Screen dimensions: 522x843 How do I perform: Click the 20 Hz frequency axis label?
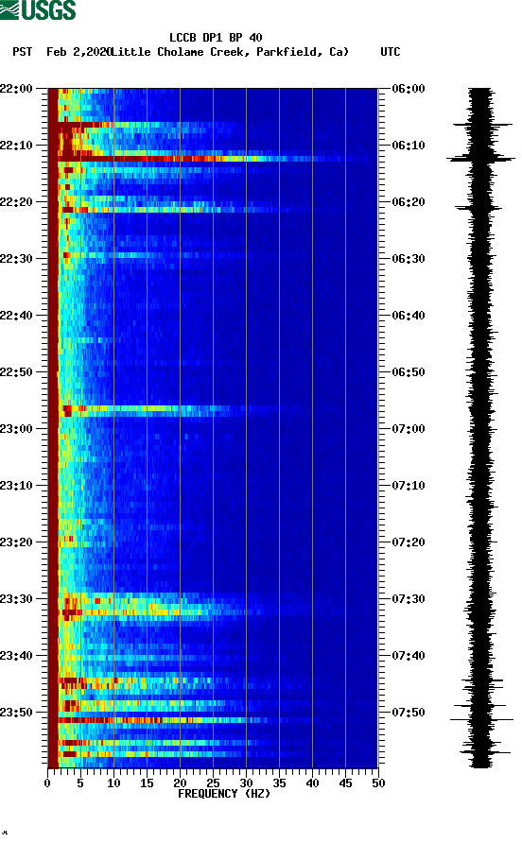[x=180, y=783]
